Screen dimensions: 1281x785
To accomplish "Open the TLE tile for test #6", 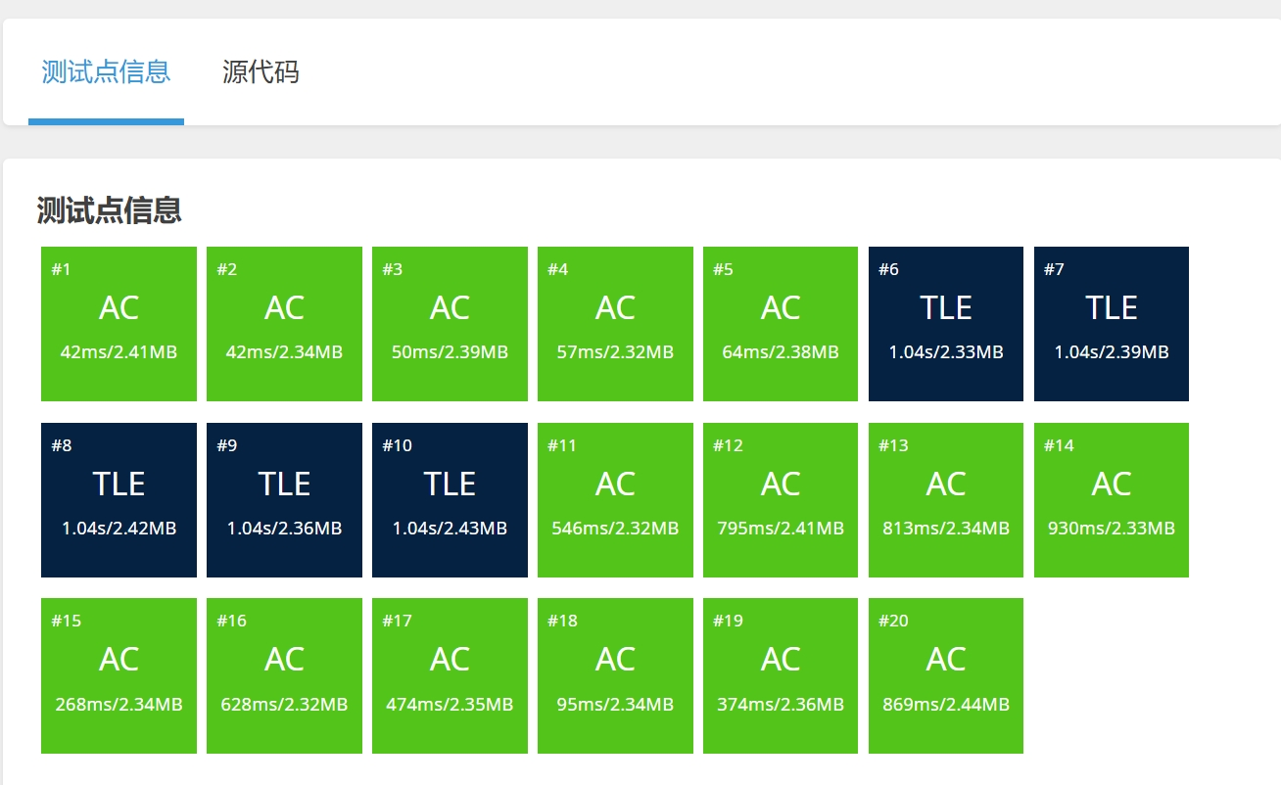I will click(946, 324).
